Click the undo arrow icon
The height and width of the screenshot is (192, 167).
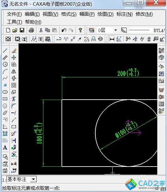tap(64, 30)
